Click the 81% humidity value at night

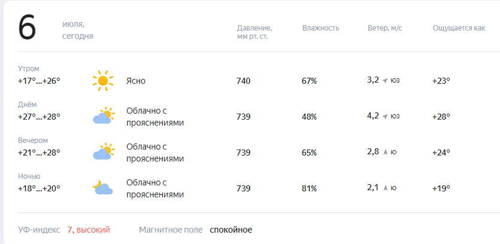coord(310,188)
